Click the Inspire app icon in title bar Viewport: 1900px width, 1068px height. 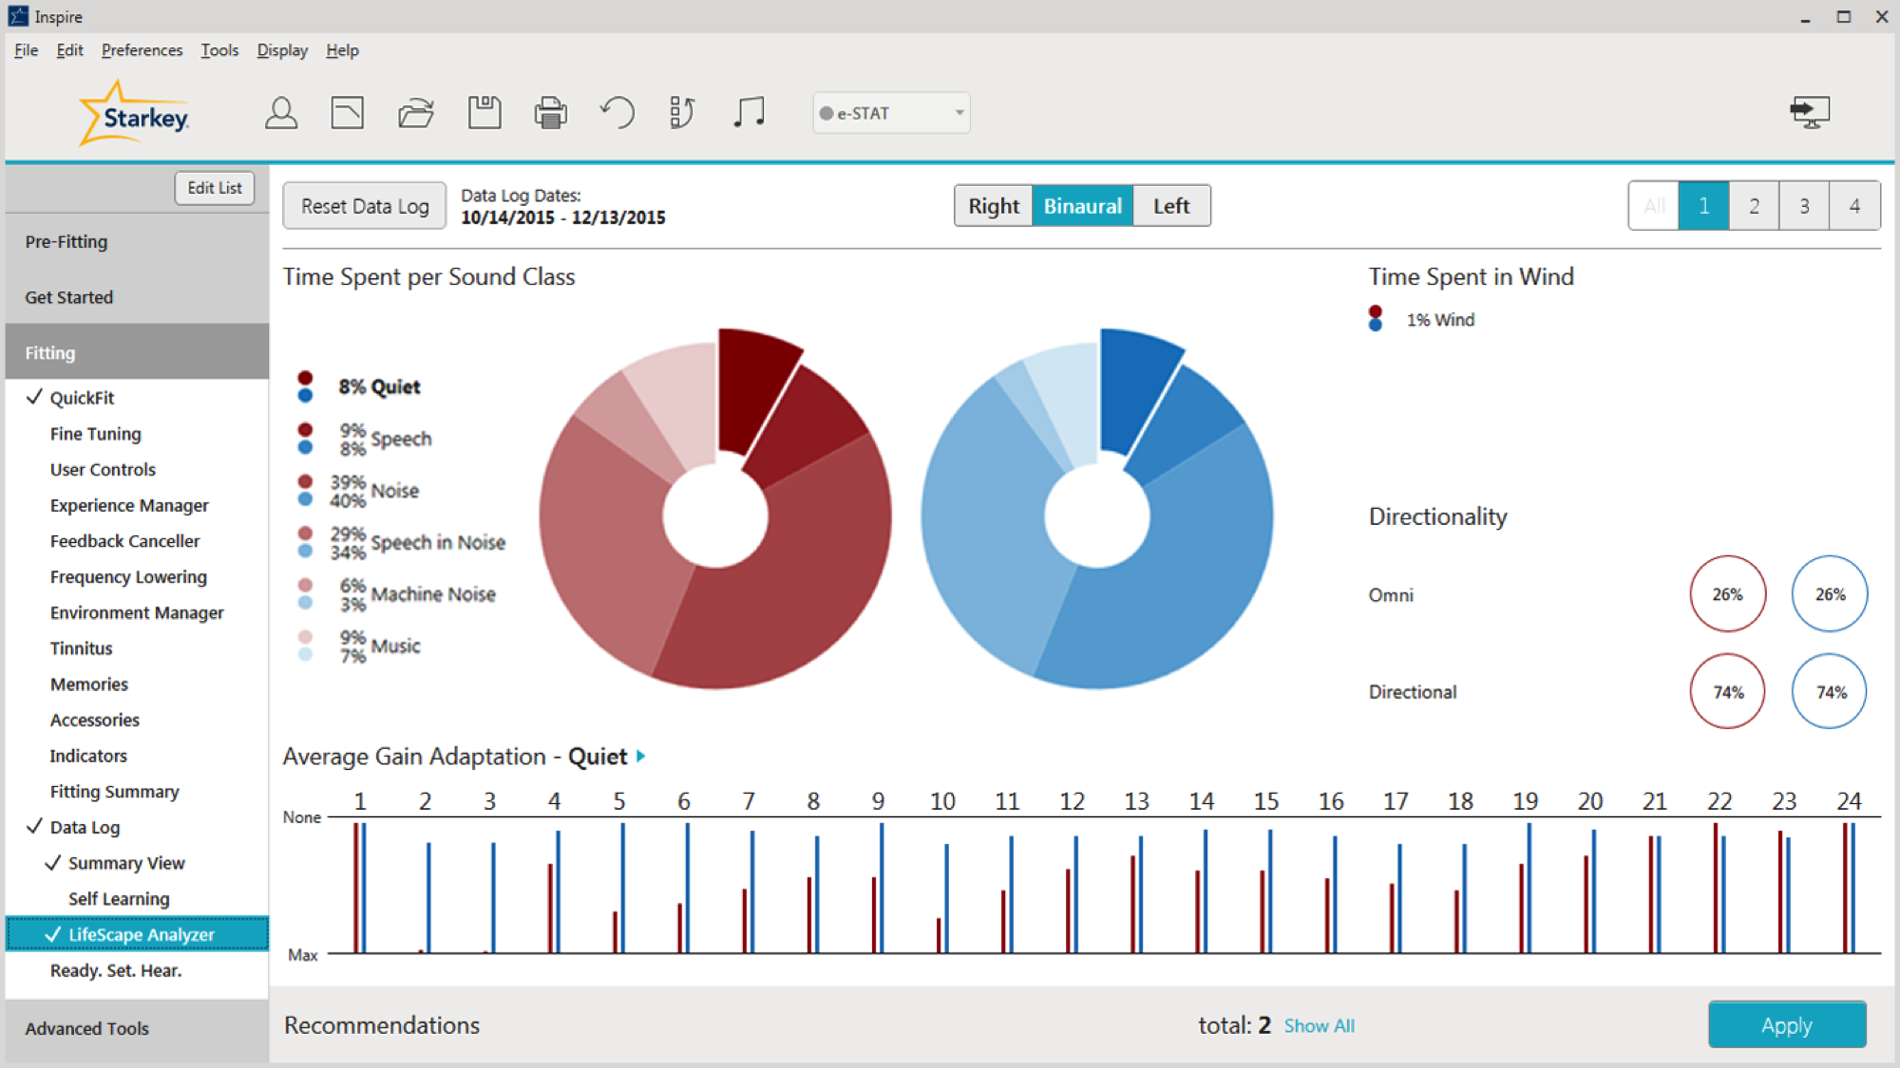click(x=18, y=16)
